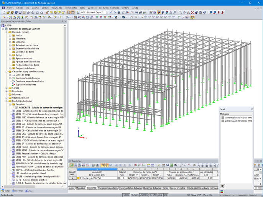Switch to the Nudos table tab
Screen dimensions: 263x197
point(71,188)
